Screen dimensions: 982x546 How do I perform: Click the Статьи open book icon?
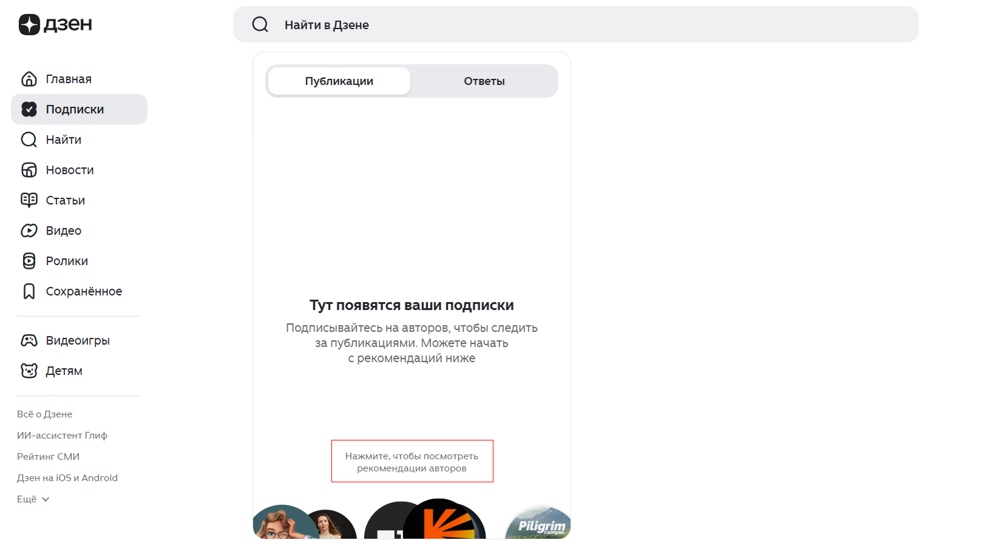coord(29,200)
